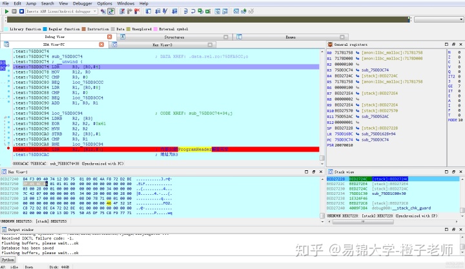Click the Stack view horizontal scrollbar
The image size is (465, 269).
(x=363, y=222)
